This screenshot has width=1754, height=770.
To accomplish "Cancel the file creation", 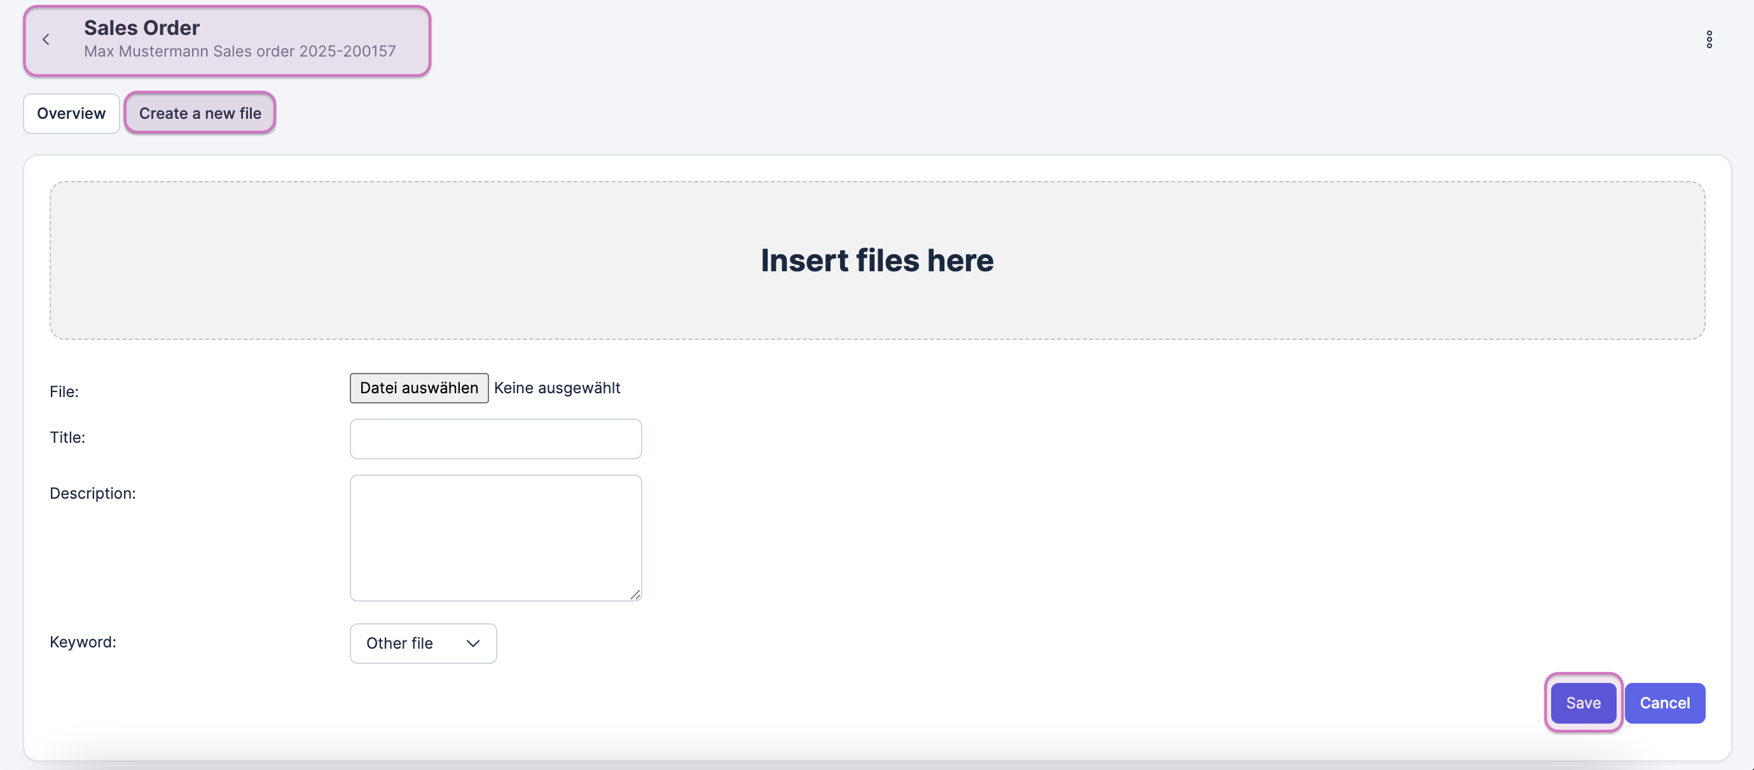I will 1664,703.
